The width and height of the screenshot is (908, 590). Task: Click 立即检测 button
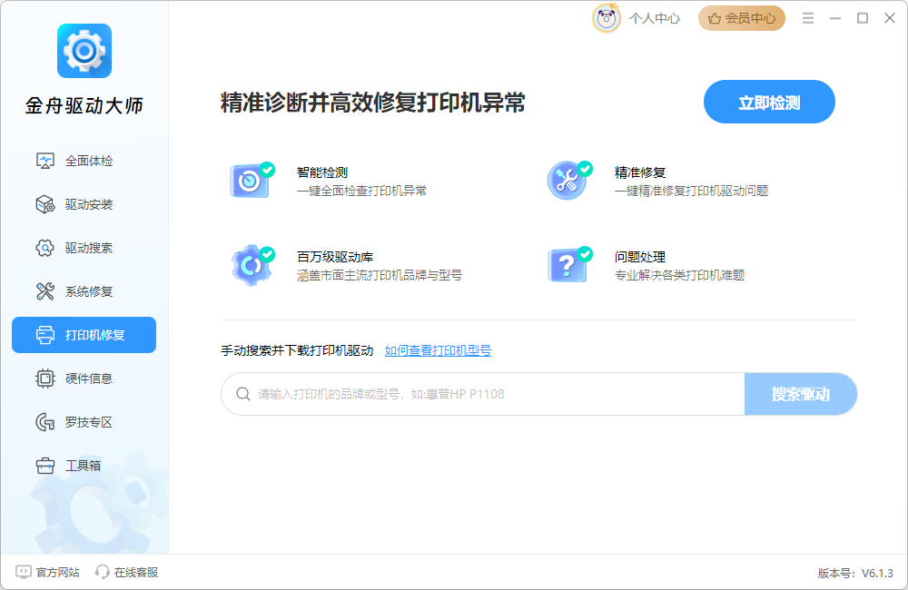tap(769, 102)
